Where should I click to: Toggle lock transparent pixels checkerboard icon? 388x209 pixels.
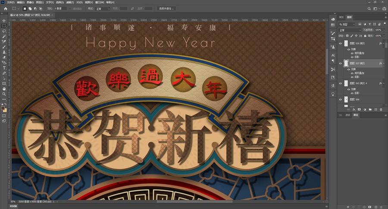[x=347, y=36]
